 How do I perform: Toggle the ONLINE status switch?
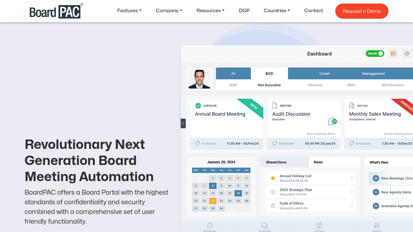pos(375,53)
